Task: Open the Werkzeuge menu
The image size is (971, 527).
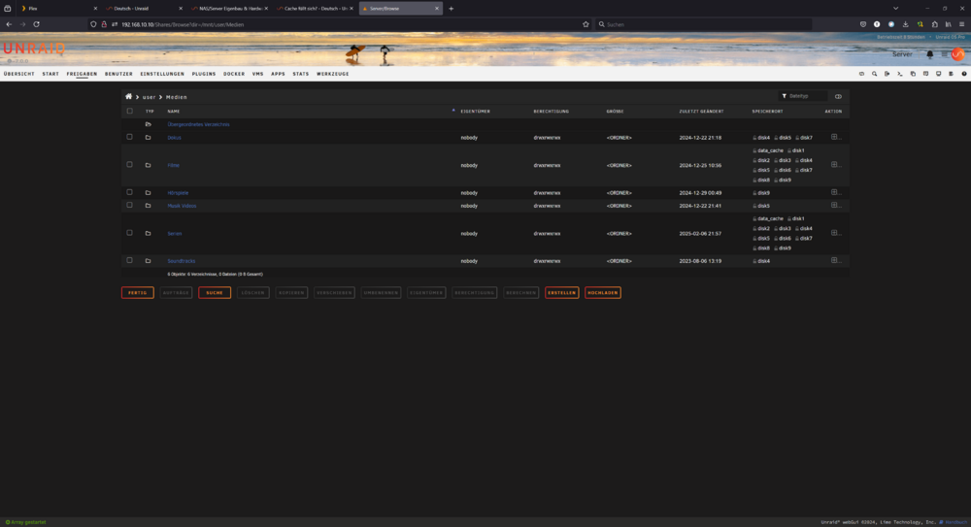Action: [332, 74]
